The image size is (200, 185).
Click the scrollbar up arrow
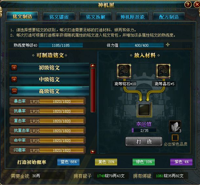tap(93, 66)
